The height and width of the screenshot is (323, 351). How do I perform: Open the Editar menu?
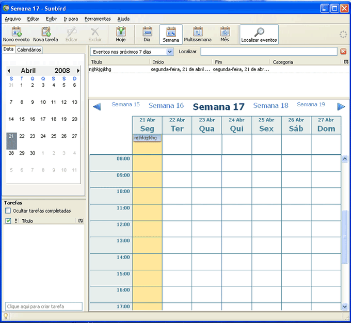tap(33, 19)
